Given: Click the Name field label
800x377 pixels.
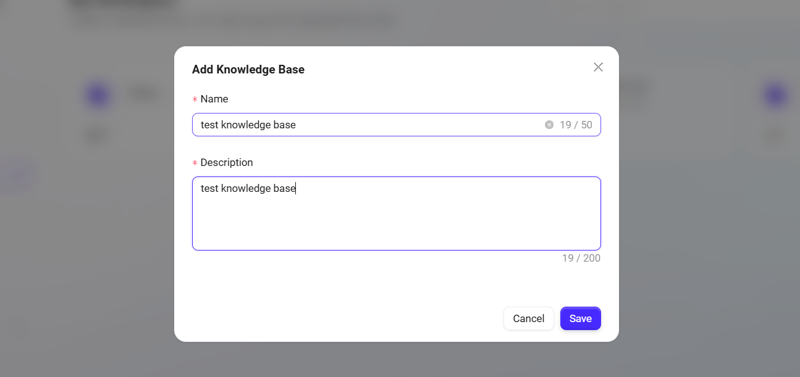Looking at the screenshot, I should tap(214, 99).
